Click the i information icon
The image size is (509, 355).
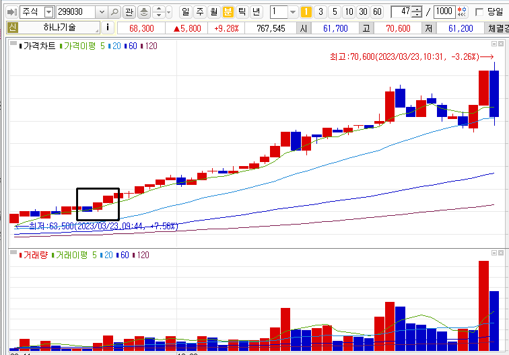(x=108, y=28)
